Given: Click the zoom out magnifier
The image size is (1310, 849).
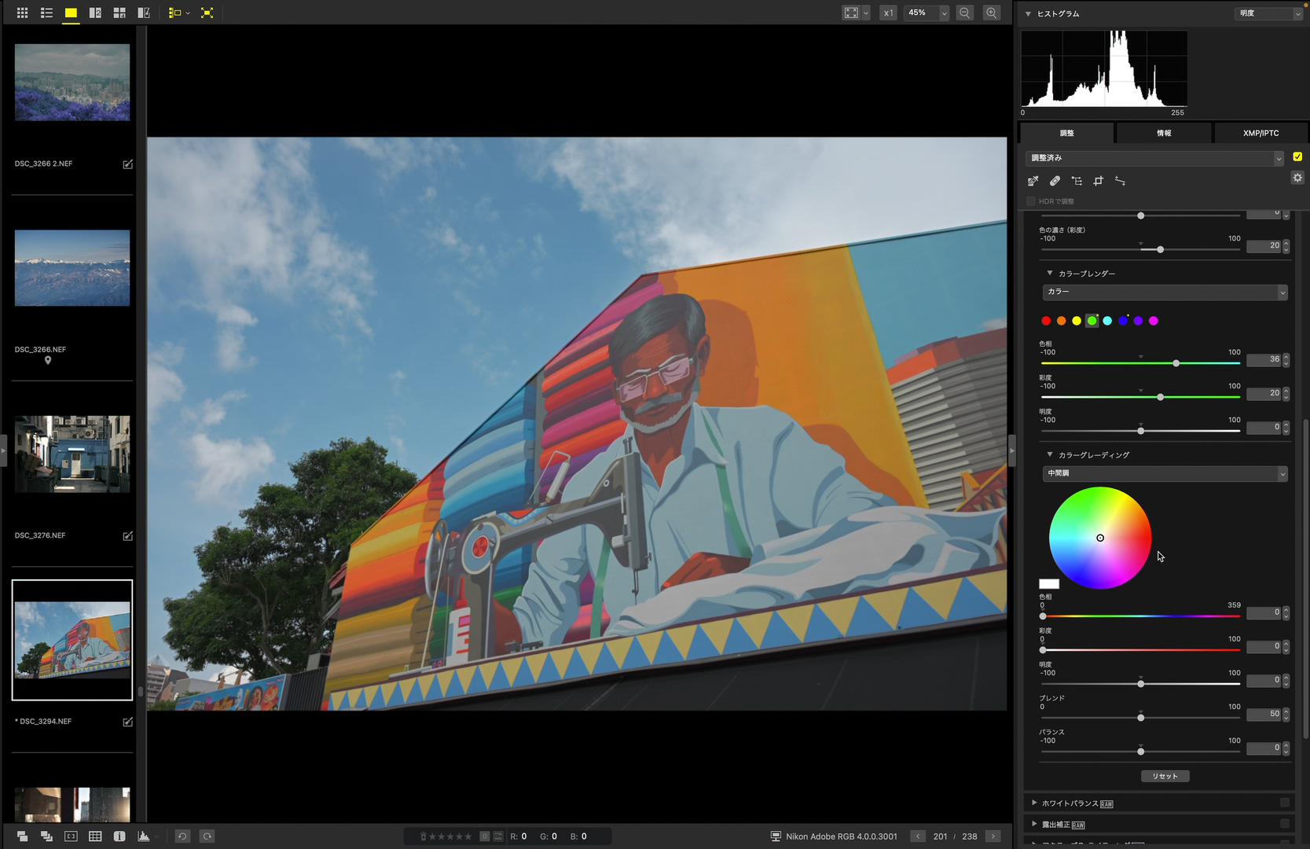Looking at the screenshot, I should click(x=965, y=13).
